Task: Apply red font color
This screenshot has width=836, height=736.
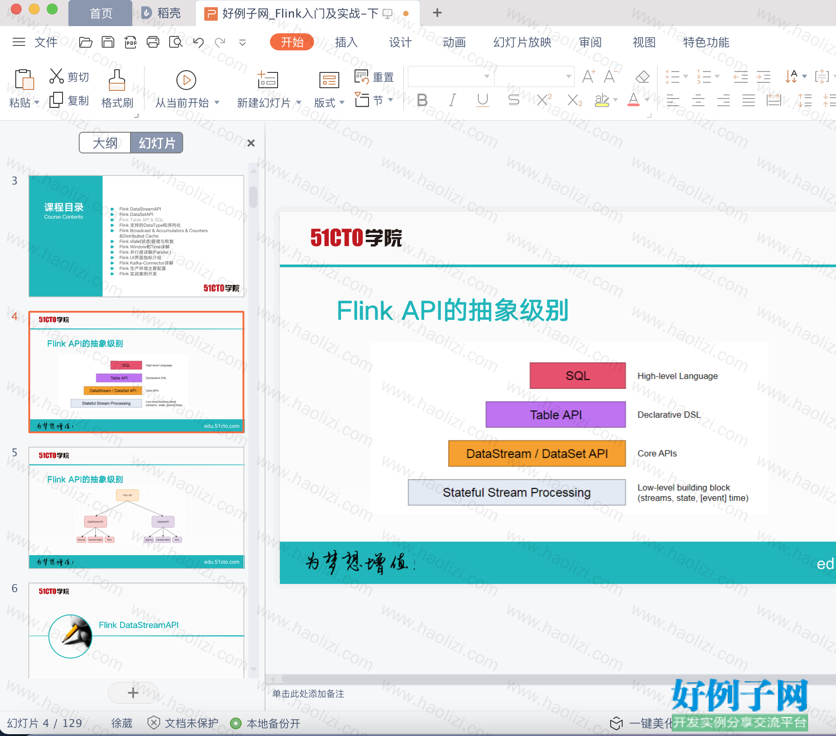Action: 634,100
